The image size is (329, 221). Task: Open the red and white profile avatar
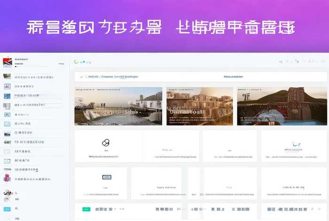(x=8, y=63)
